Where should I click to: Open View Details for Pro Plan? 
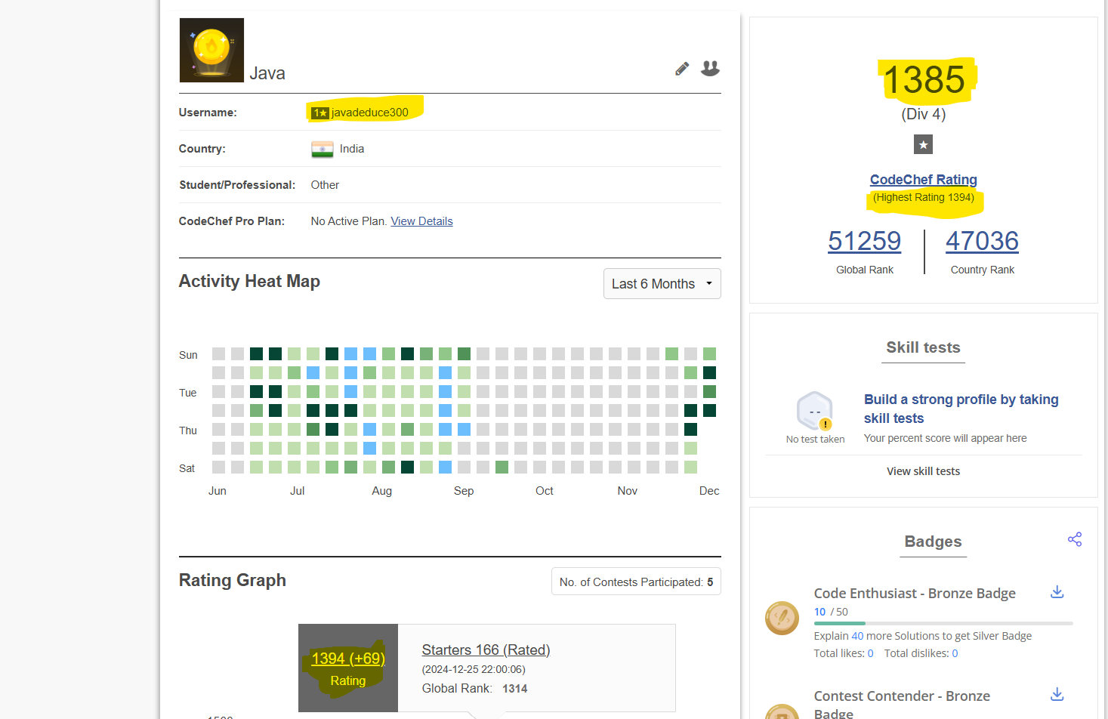point(421,221)
